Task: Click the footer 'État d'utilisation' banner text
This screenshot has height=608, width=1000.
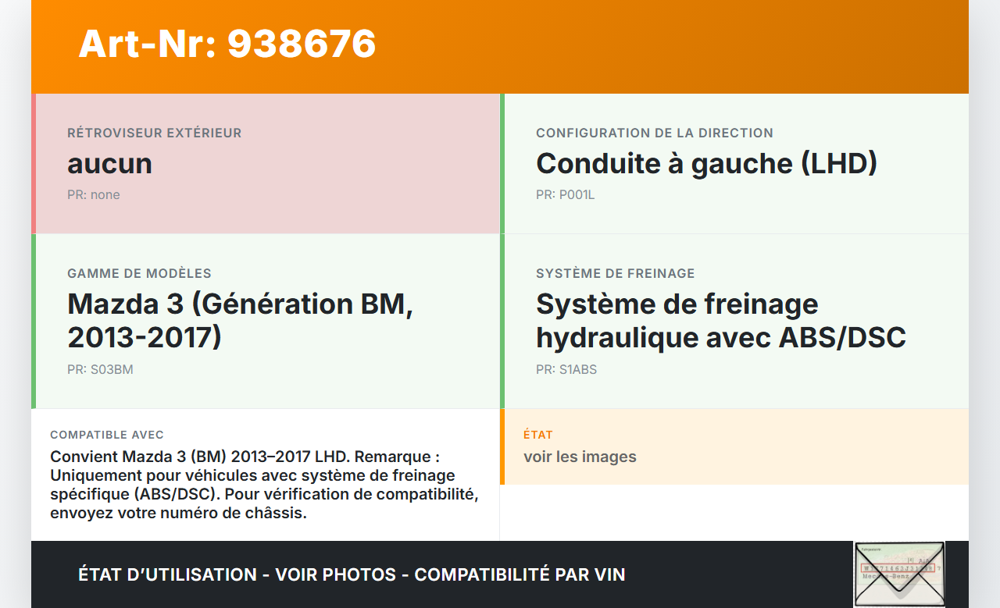Action: pyautogui.click(x=352, y=575)
